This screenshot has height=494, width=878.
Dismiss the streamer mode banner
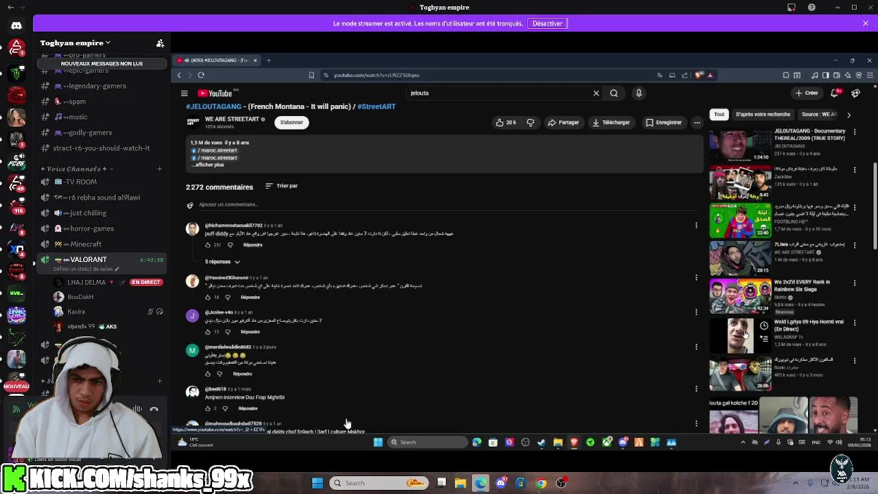pyautogui.click(x=866, y=23)
